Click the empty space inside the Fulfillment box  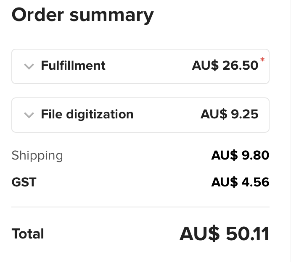point(147,66)
